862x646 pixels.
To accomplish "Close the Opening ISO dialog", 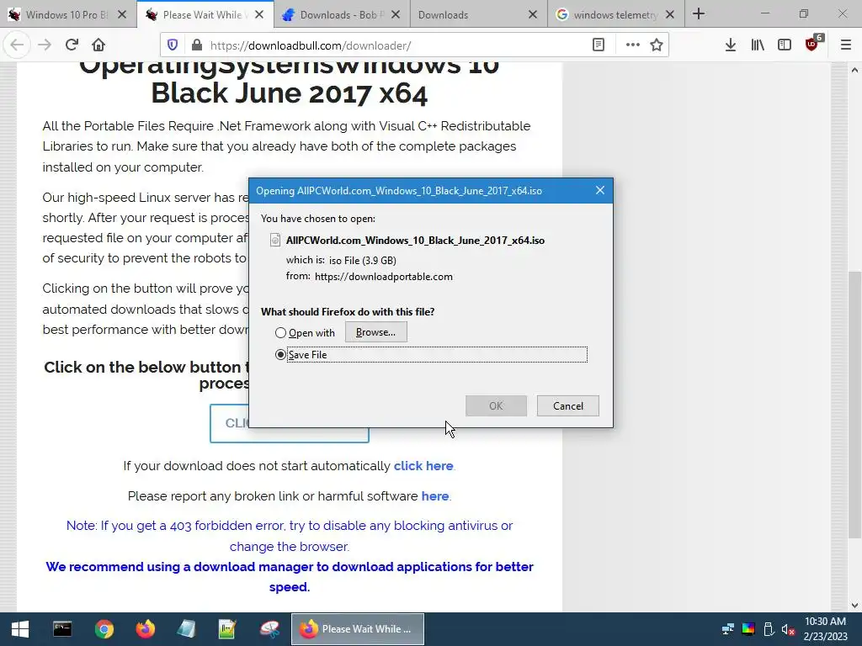I will tap(599, 190).
